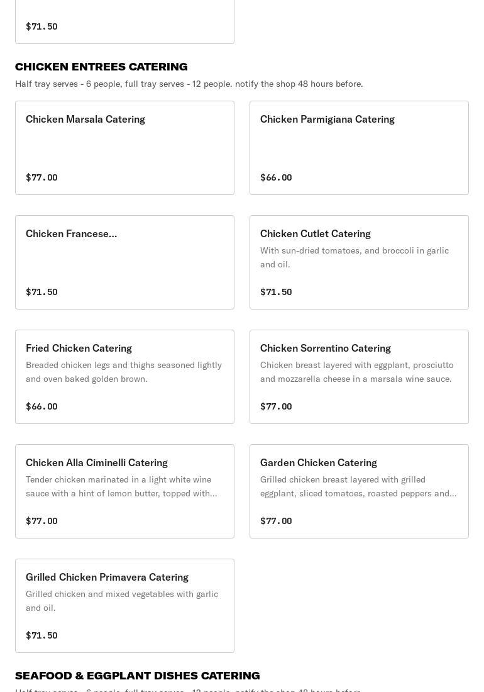Click the $66.00 price on Chicken Parmigiana
The image size is (484, 692).
[276, 178]
